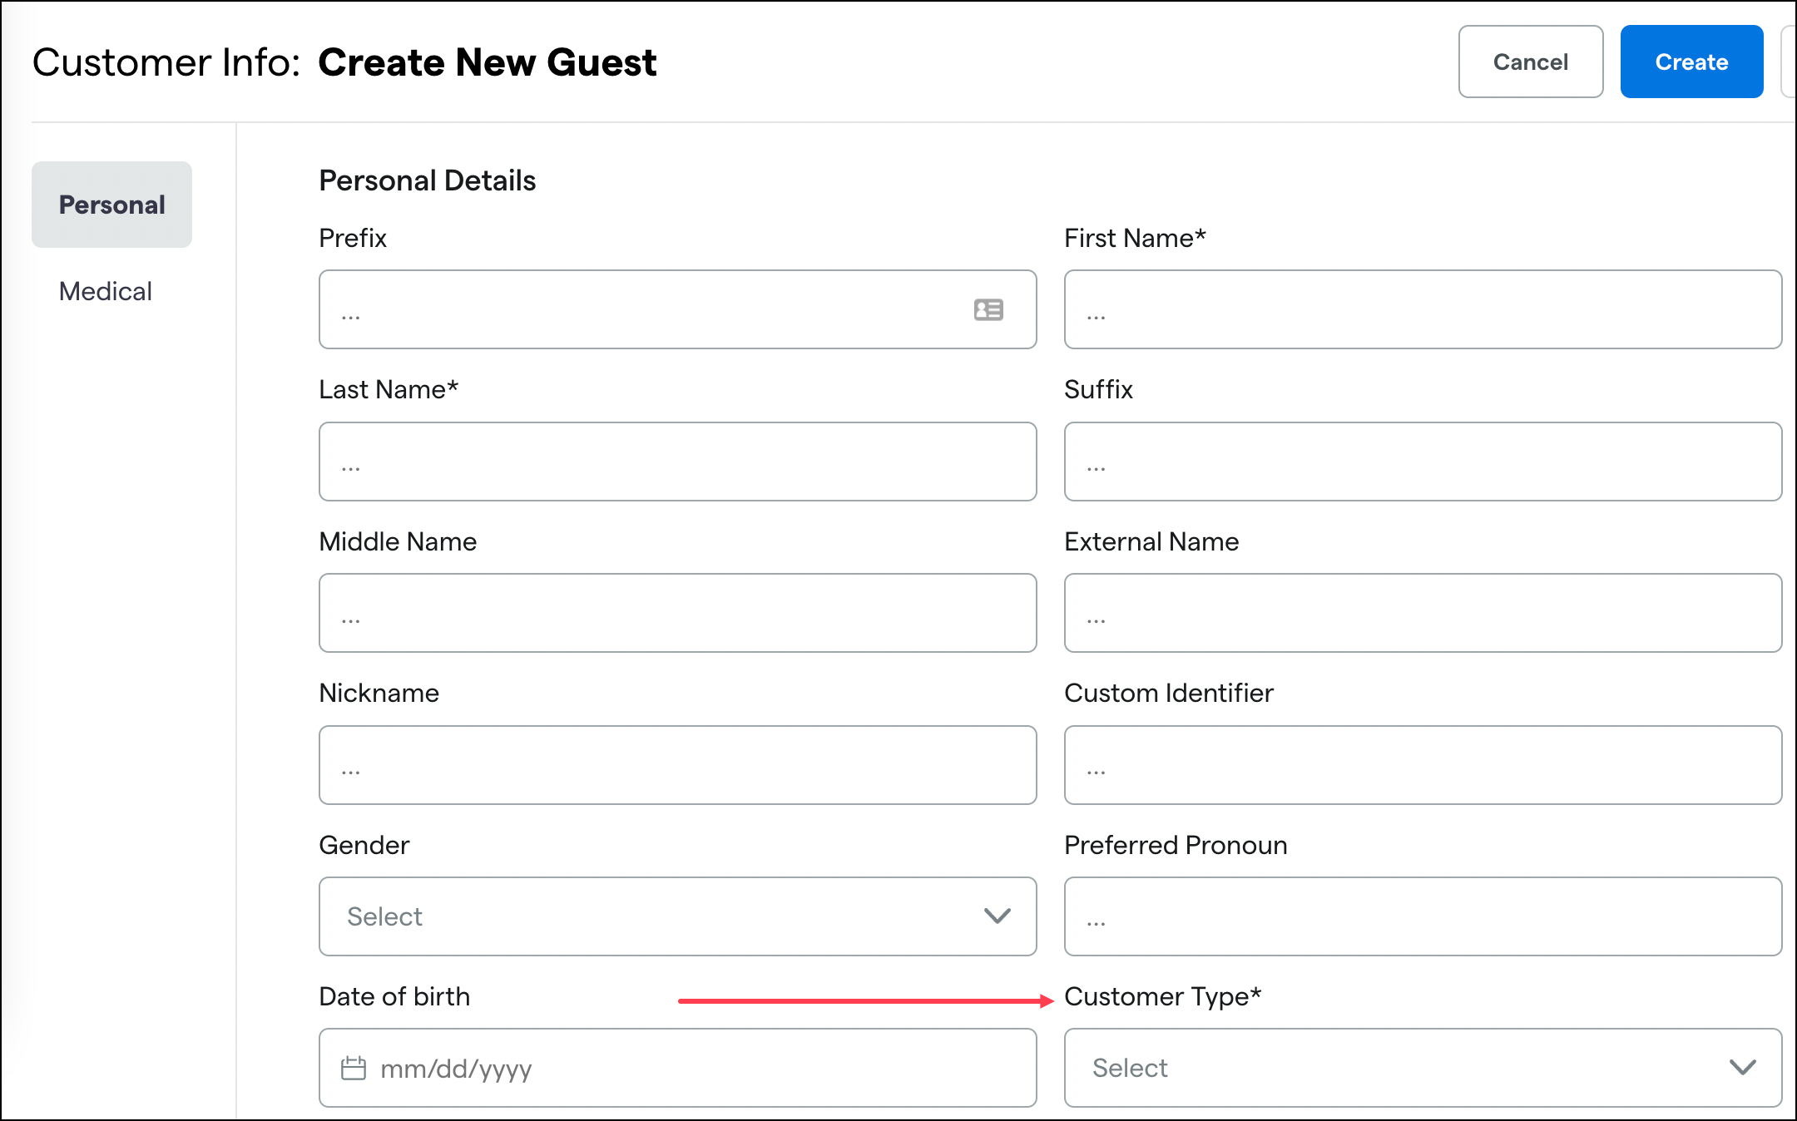
Task: Click the 'Last Name*' label
Action: (x=389, y=389)
